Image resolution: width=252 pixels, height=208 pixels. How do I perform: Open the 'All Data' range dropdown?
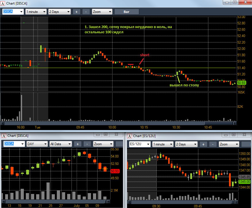(x=61, y=144)
